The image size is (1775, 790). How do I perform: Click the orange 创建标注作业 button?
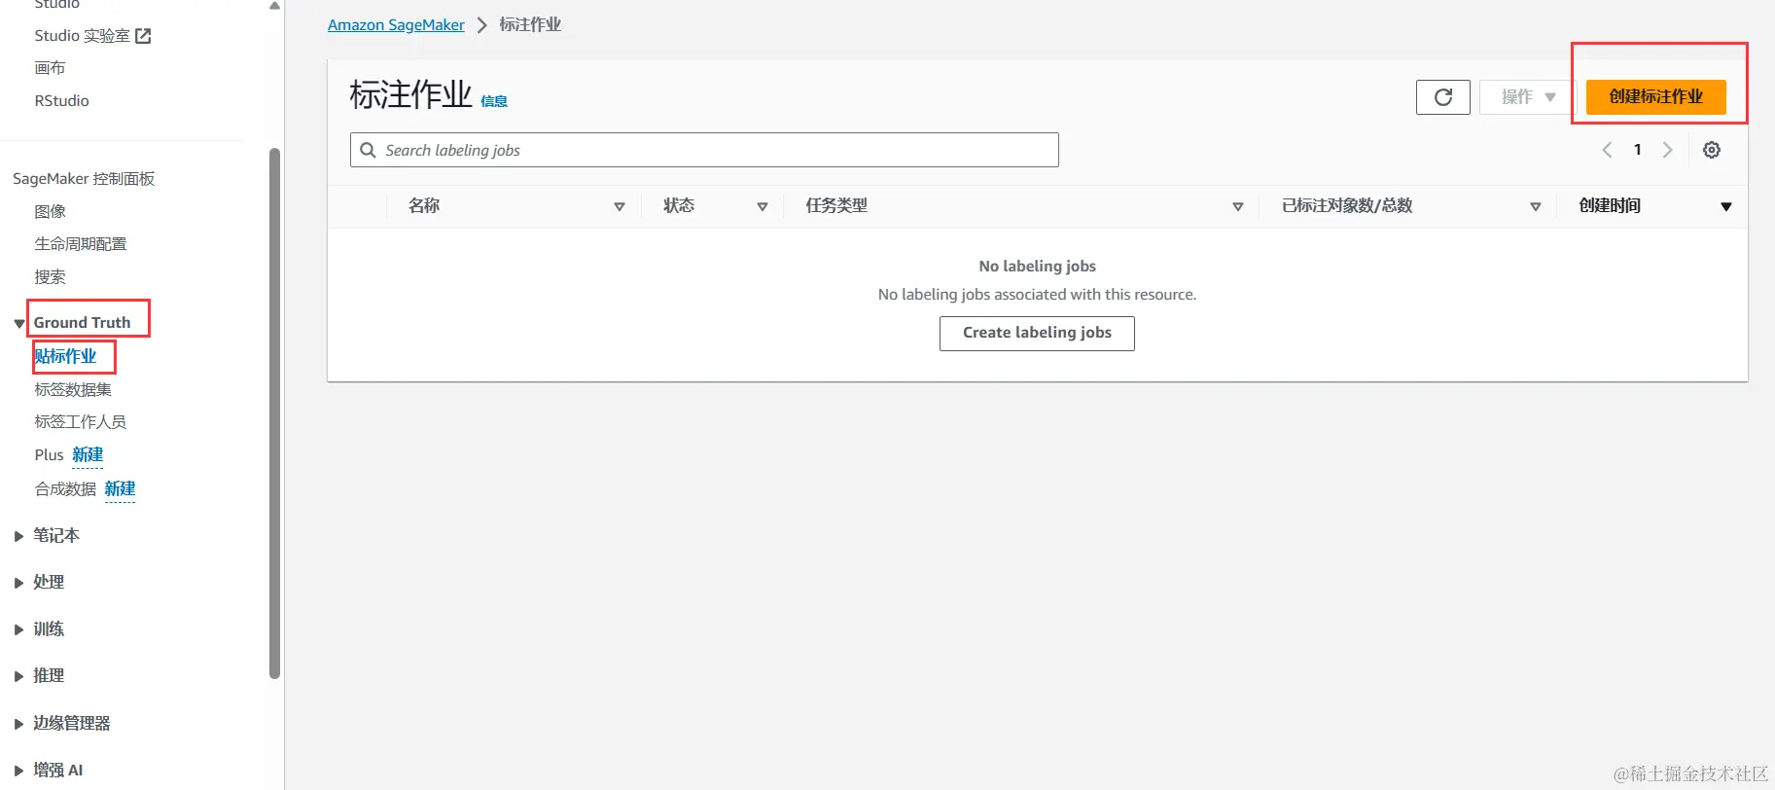(1655, 97)
